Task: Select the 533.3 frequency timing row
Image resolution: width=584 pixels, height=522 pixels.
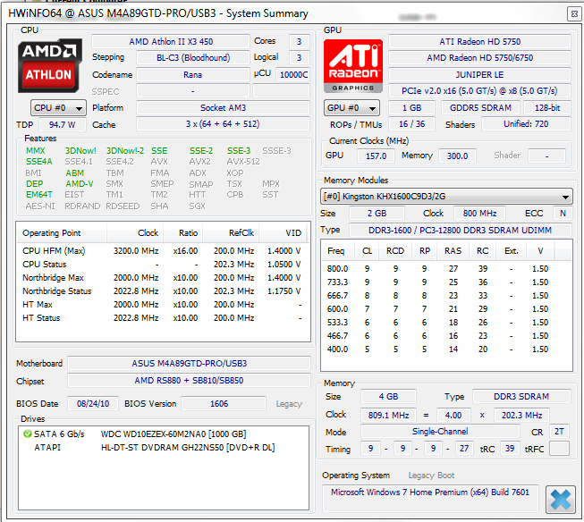Action: tap(446, 323)
